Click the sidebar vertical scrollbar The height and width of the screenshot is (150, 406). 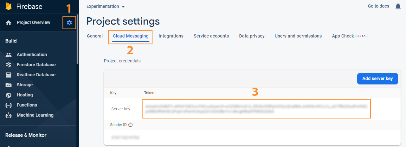pyautogui.click(x=77, y=38)
